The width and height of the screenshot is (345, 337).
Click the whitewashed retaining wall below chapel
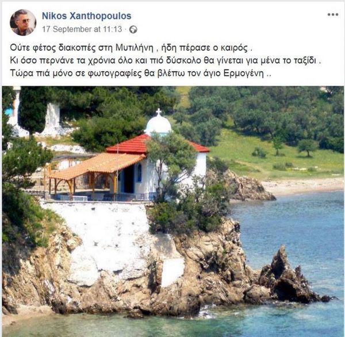101,238
